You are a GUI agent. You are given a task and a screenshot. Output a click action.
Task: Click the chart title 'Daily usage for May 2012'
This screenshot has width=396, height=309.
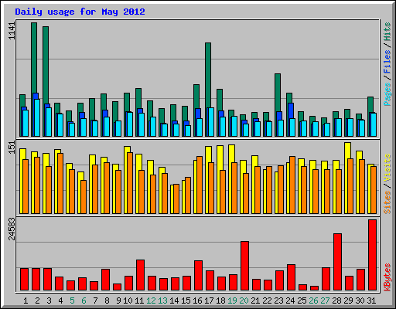click(80, 12)
